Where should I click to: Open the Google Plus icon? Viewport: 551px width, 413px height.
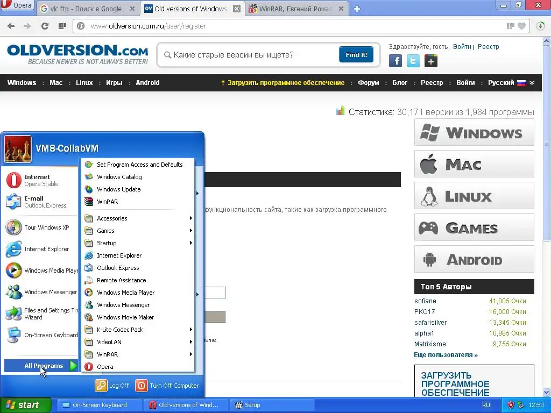pyautogui.click(x=431, y=61)
